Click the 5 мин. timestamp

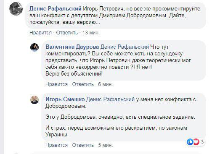click(x=106, y=145)
